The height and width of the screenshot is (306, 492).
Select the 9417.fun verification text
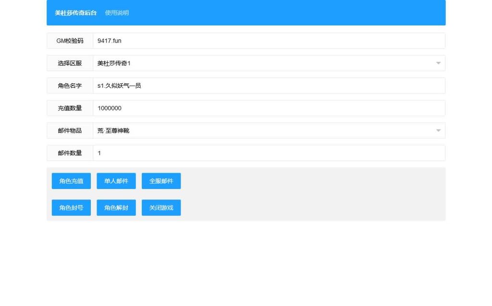(x=109, y=40)
